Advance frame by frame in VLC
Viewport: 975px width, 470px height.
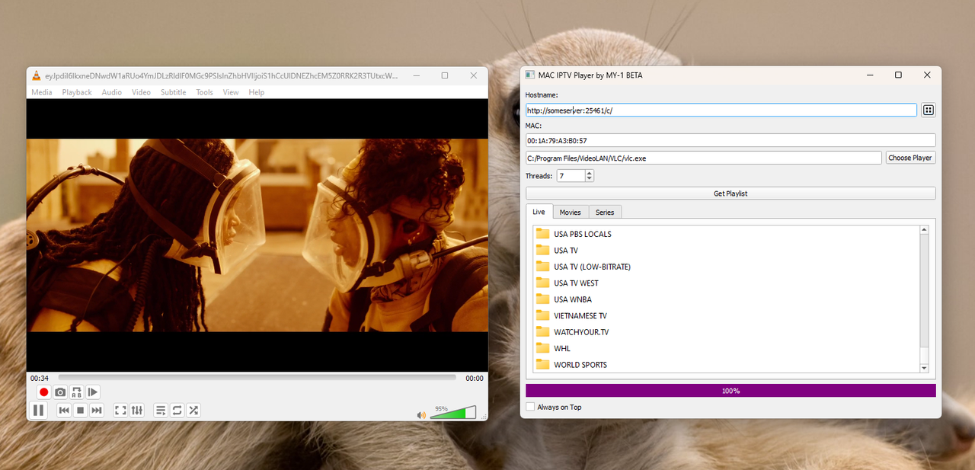coord(93,392)
